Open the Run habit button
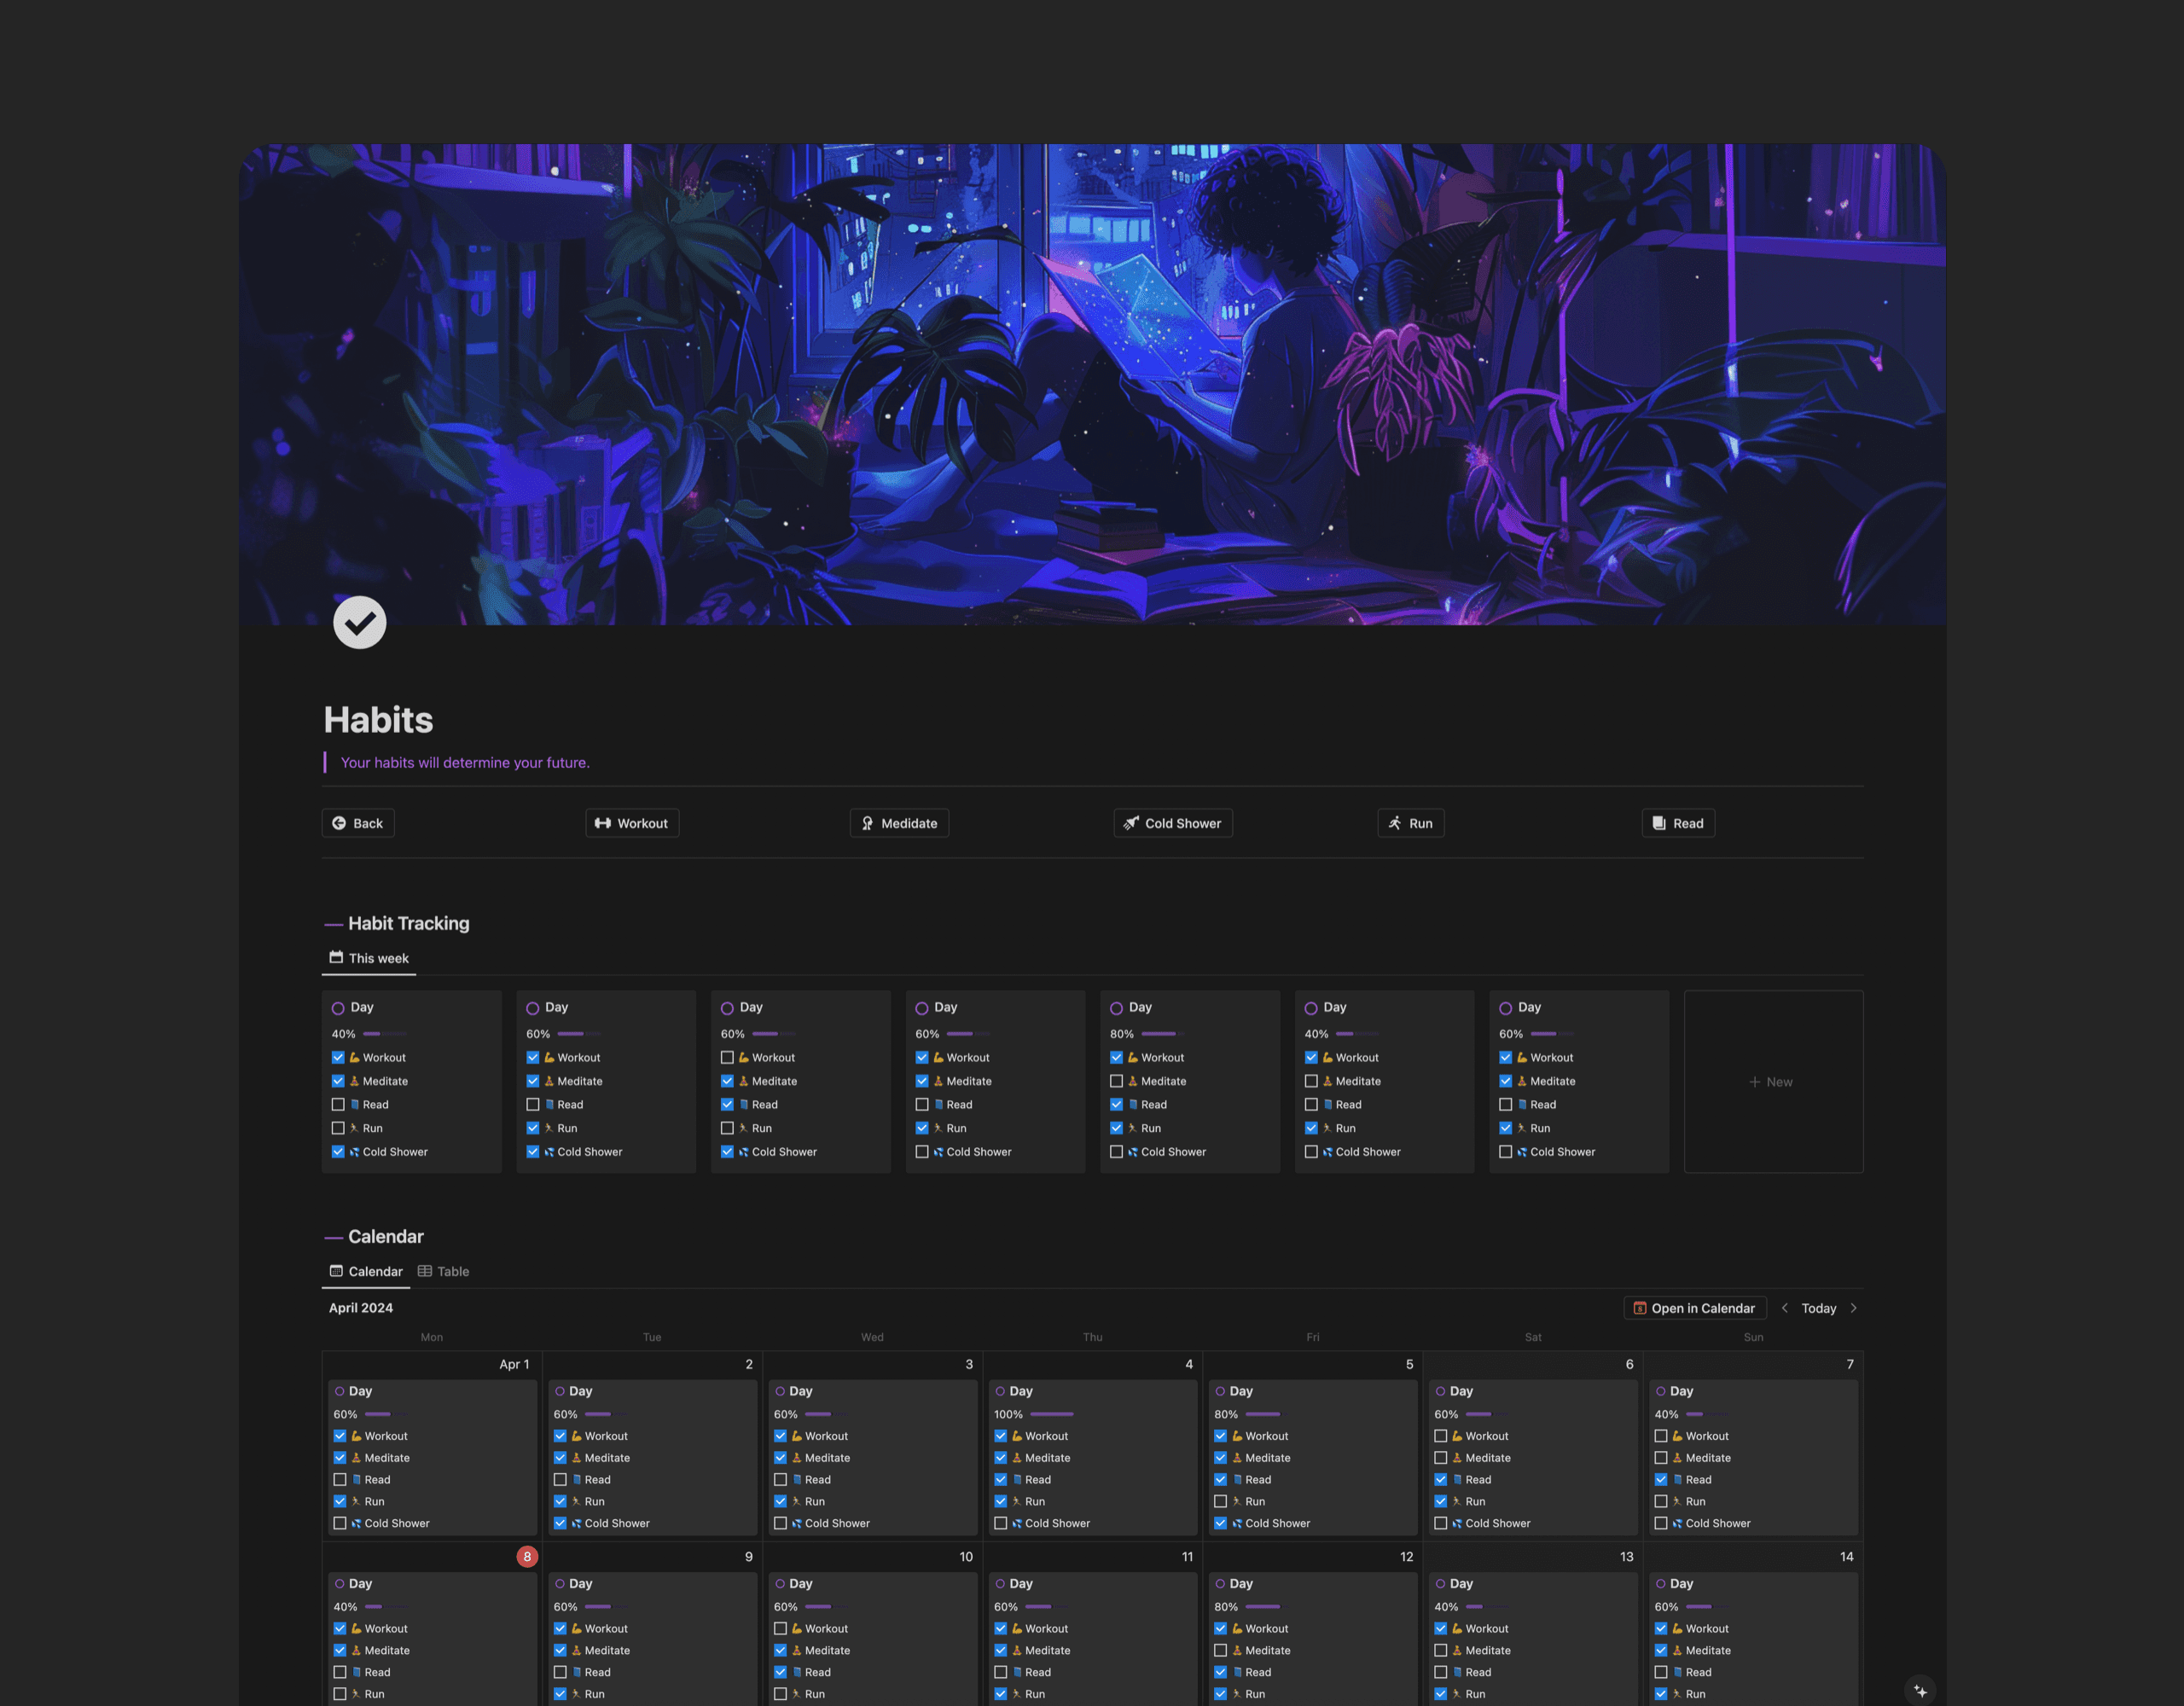 pyautogui.click(x=1410, y=823)
